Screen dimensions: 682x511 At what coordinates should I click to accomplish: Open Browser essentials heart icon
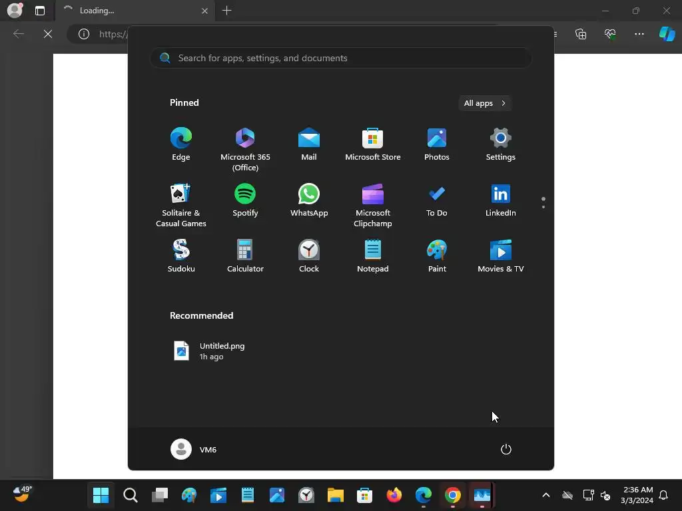(x=610, y=34)
